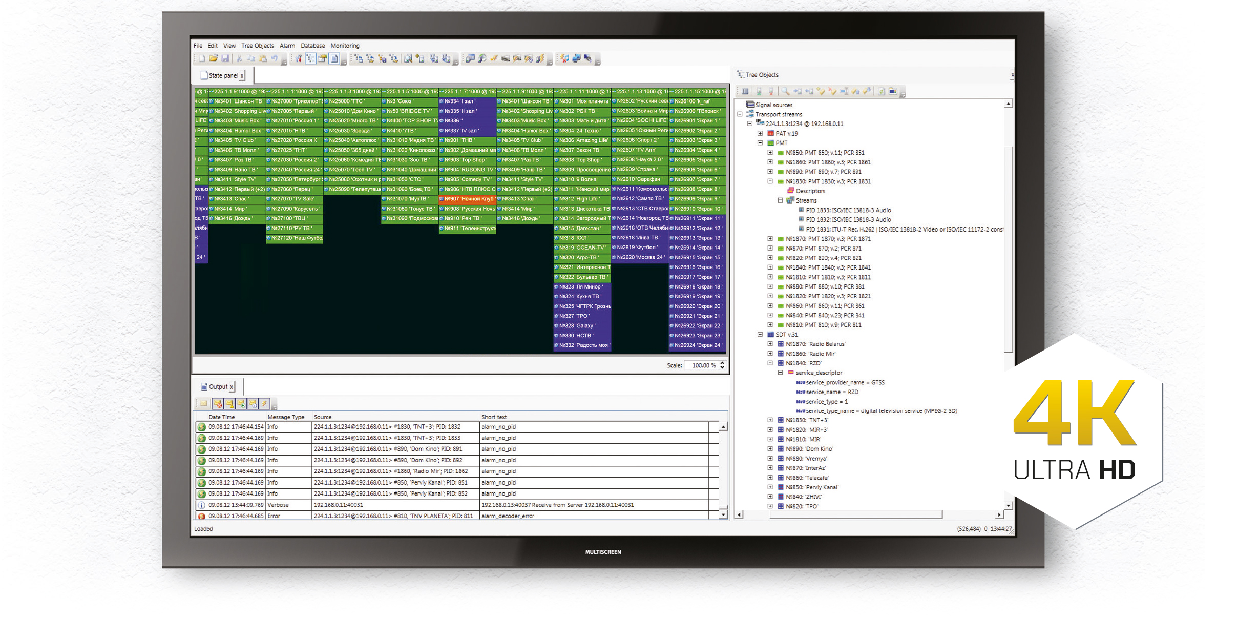
Task: Click the Undo arrow toolbar icon
Action: coord(275,59)
